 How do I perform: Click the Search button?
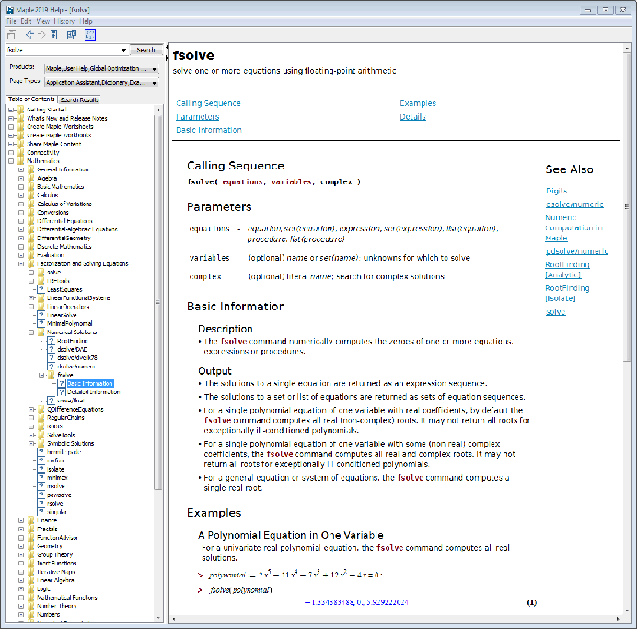[146, 50]
